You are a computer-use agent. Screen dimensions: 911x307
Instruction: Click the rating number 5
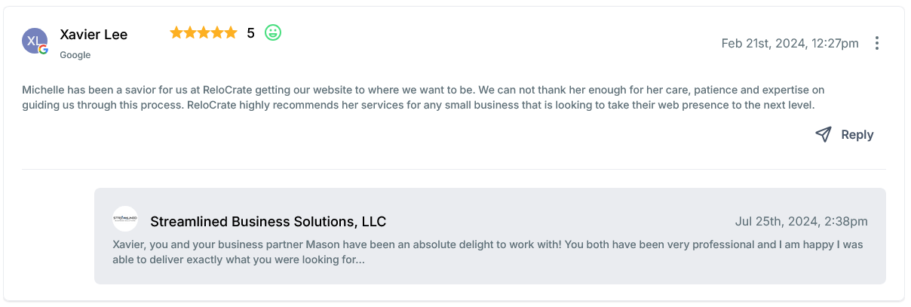250,33
